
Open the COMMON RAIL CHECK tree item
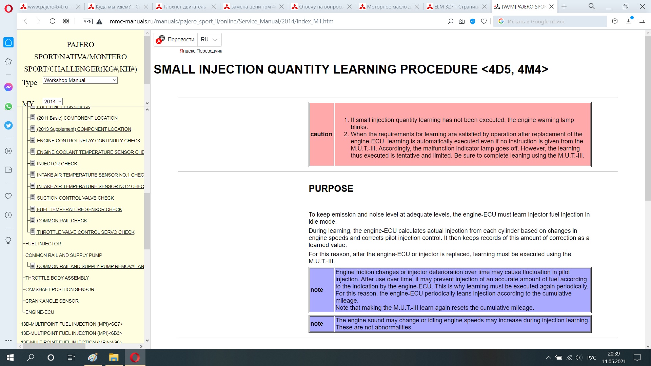(62, 221)
